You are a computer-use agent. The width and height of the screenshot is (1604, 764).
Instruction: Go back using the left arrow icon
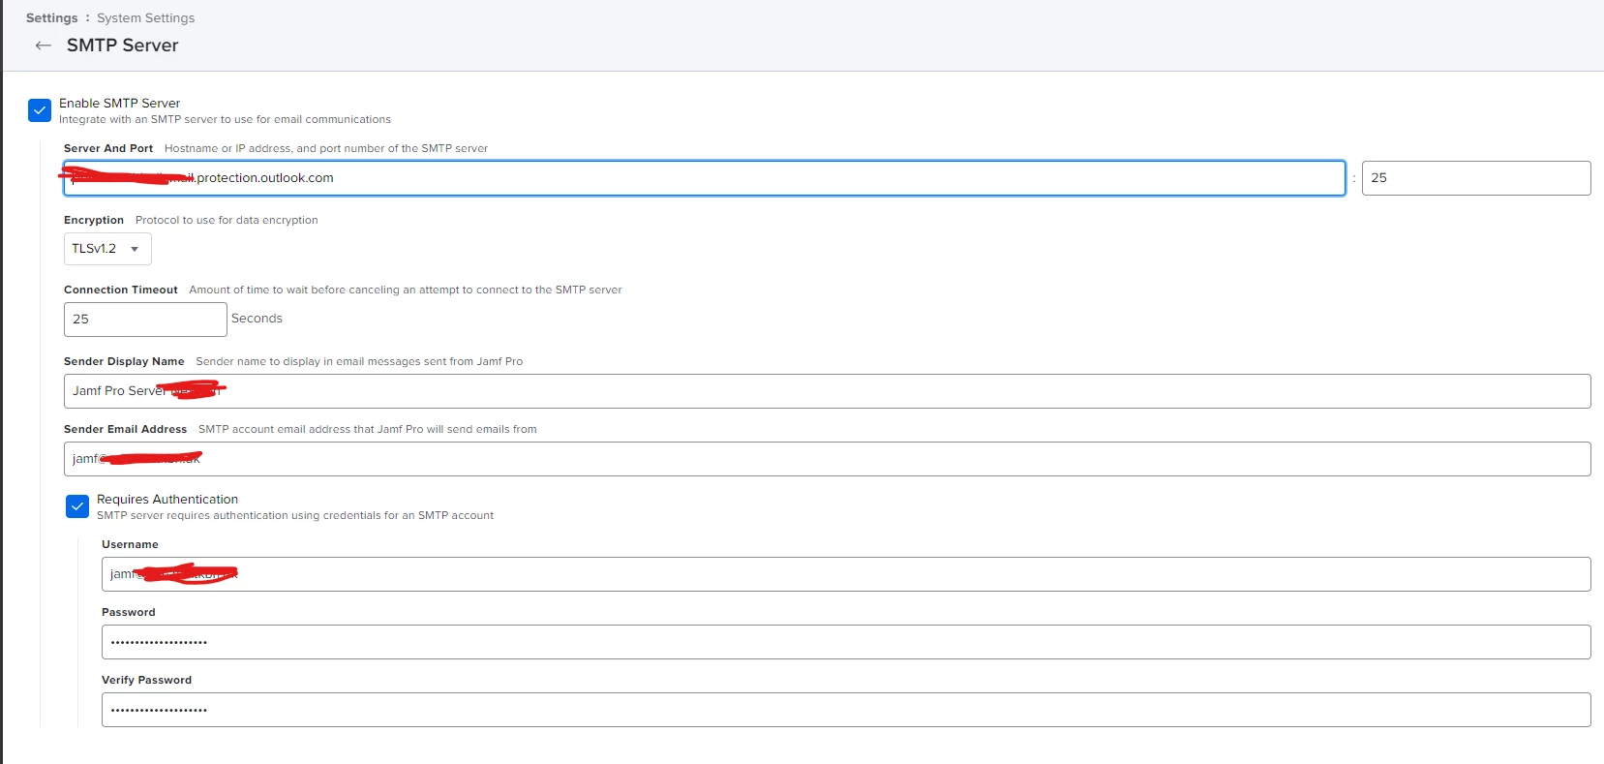43,46
